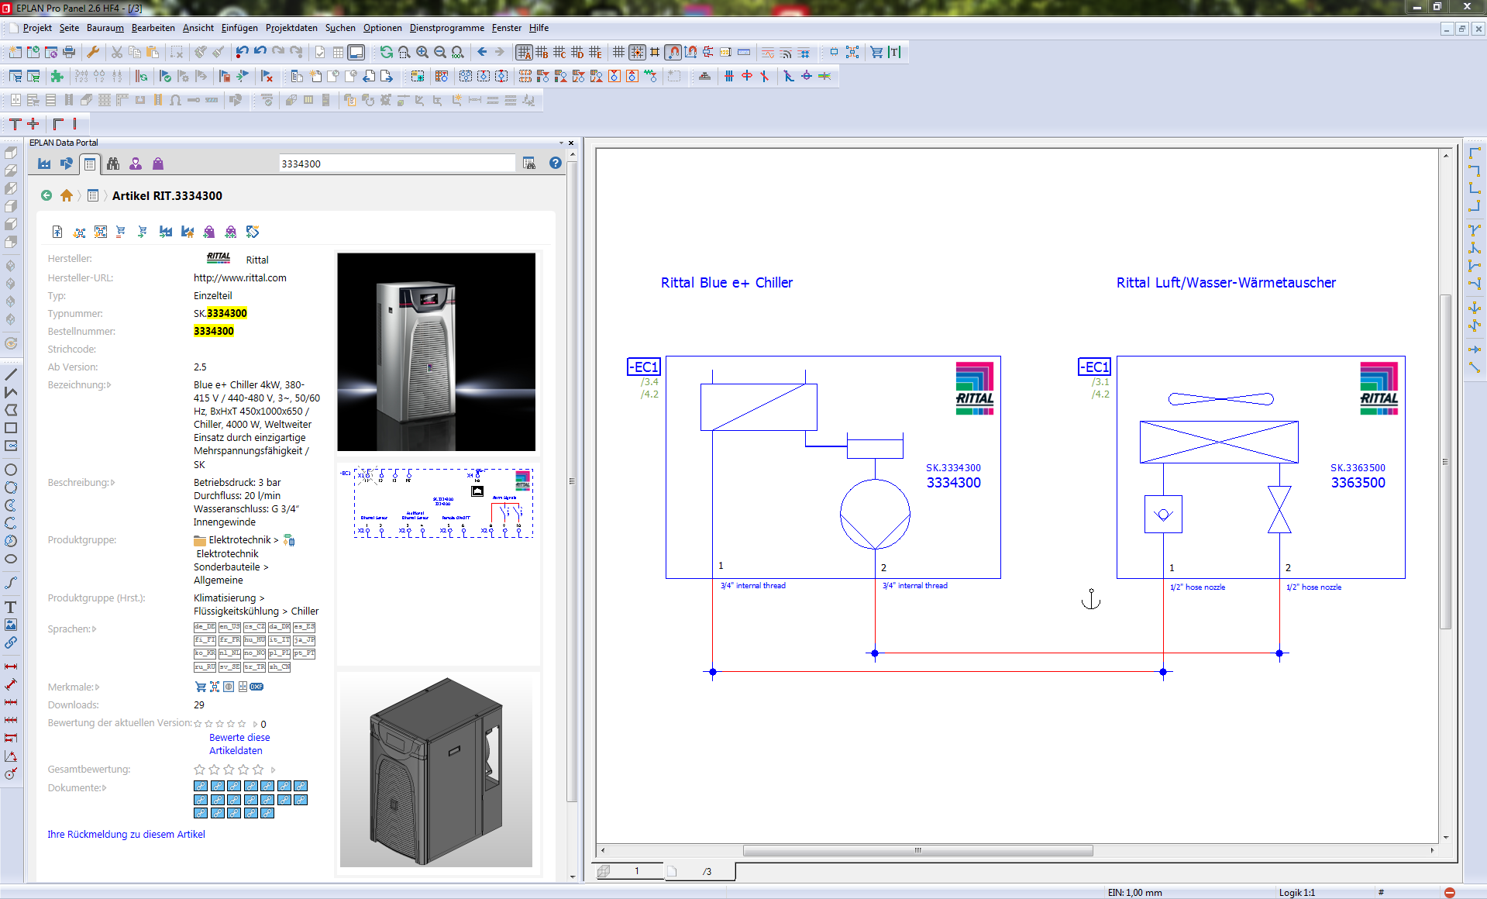Screen dimensions: 1487x899
Task: Expand the Dokumente field arrow
Action: pyautogui.click(x=105, y=788)
